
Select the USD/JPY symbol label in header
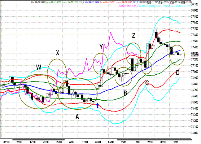[x=143, y=2]
